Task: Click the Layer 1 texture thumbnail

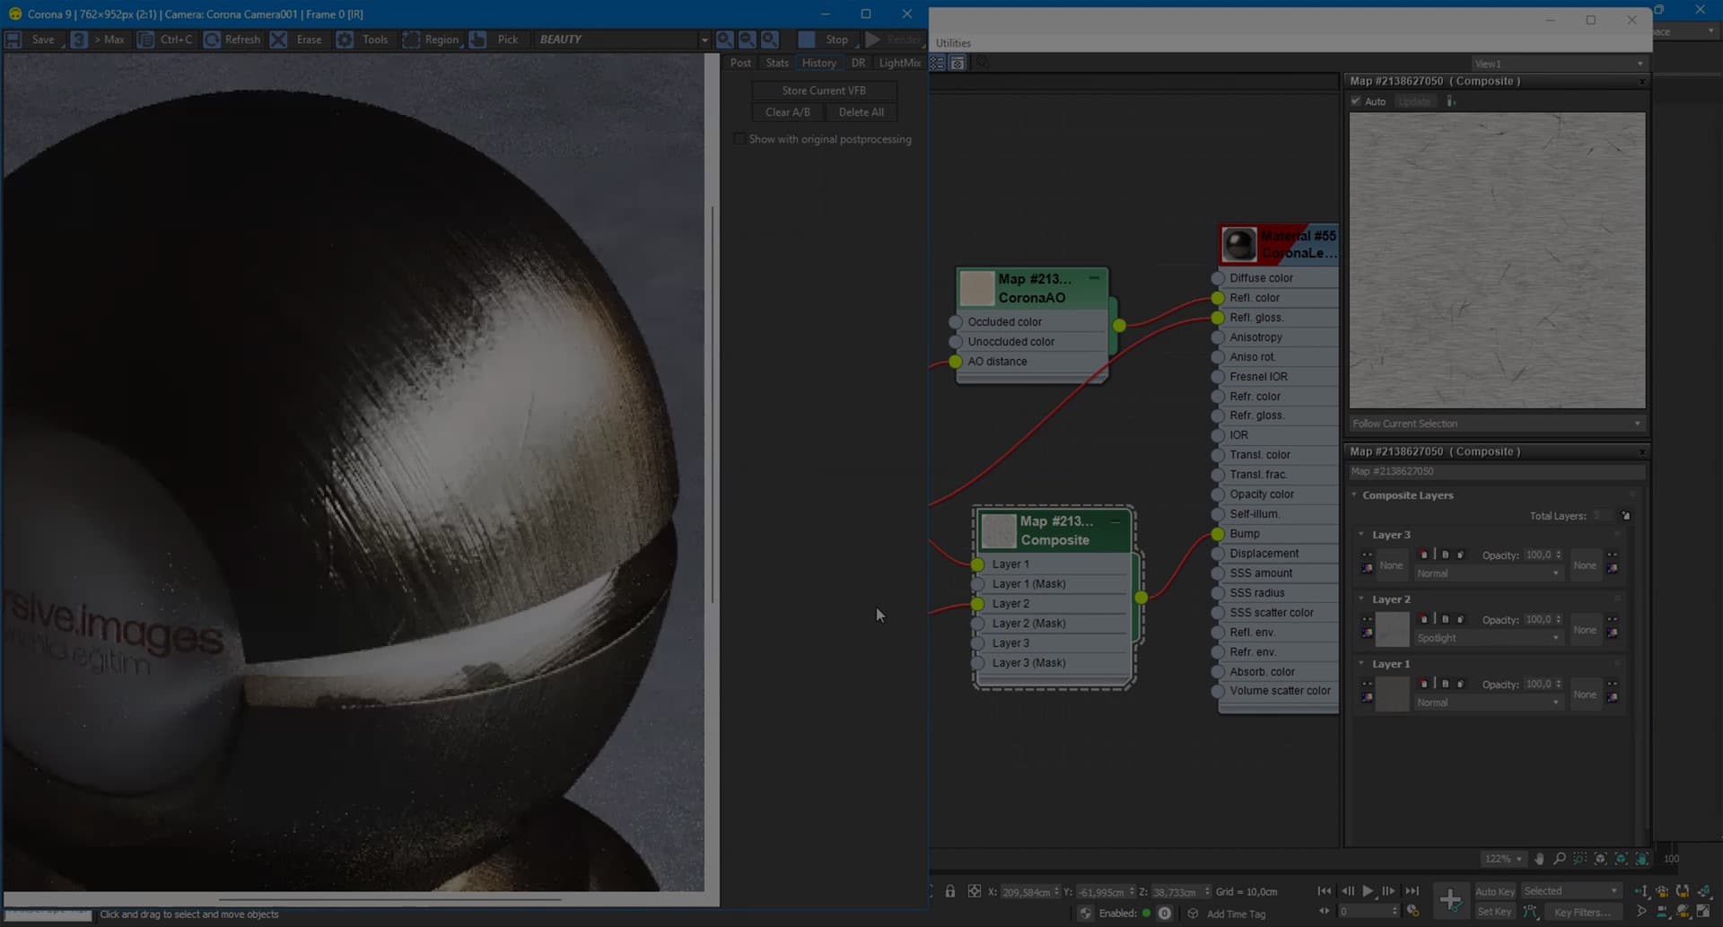Action: tap(1392, 695)
